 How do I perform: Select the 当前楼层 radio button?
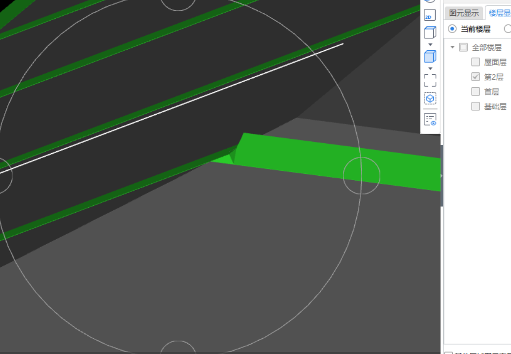point(452,29)
